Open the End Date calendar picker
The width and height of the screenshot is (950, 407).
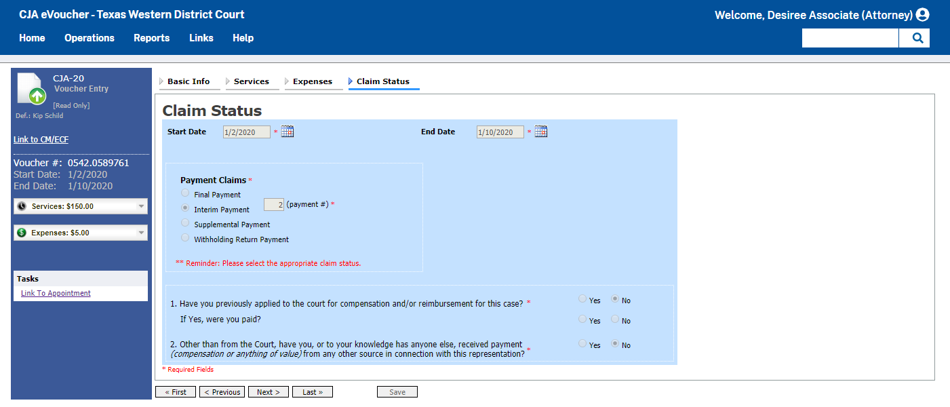pyautogui.click(x=540, y=132)
